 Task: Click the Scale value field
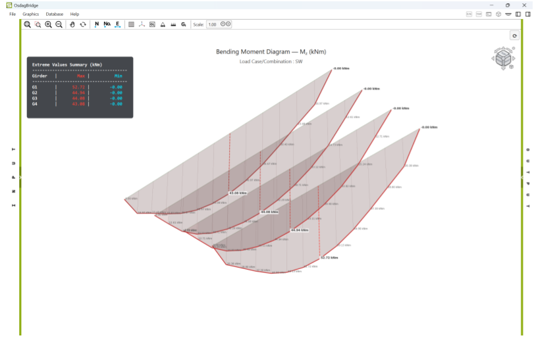click(x=213, y=24)
